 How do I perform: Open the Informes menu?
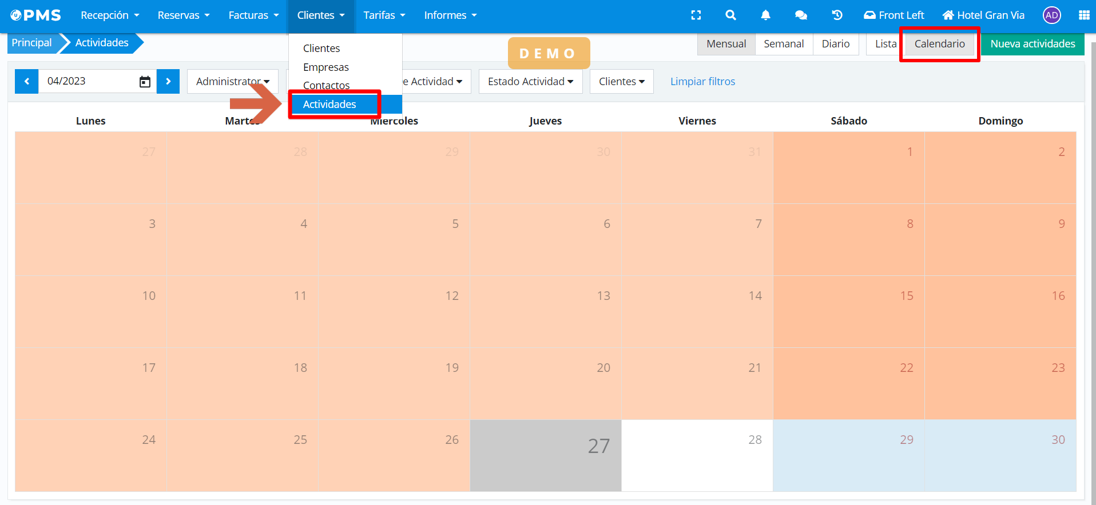point(450,15)
